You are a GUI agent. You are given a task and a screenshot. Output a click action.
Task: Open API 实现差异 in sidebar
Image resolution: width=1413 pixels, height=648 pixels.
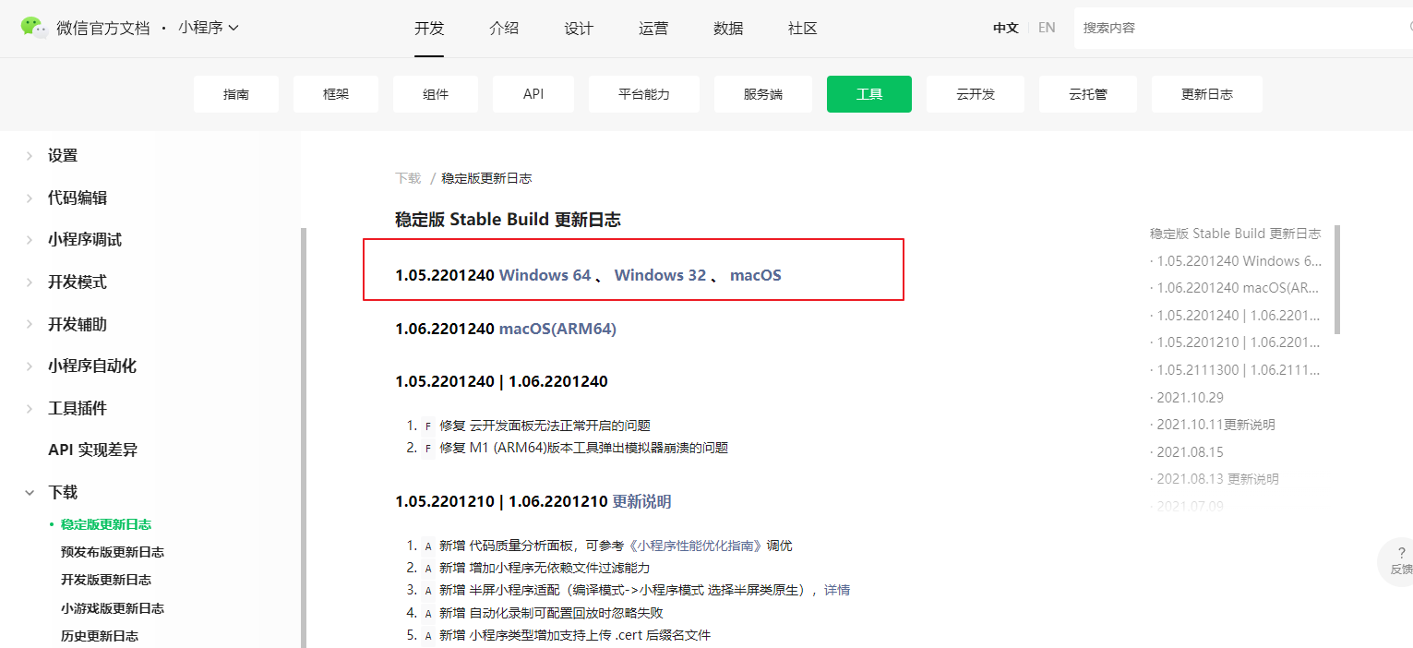click(x=92, y=450)
